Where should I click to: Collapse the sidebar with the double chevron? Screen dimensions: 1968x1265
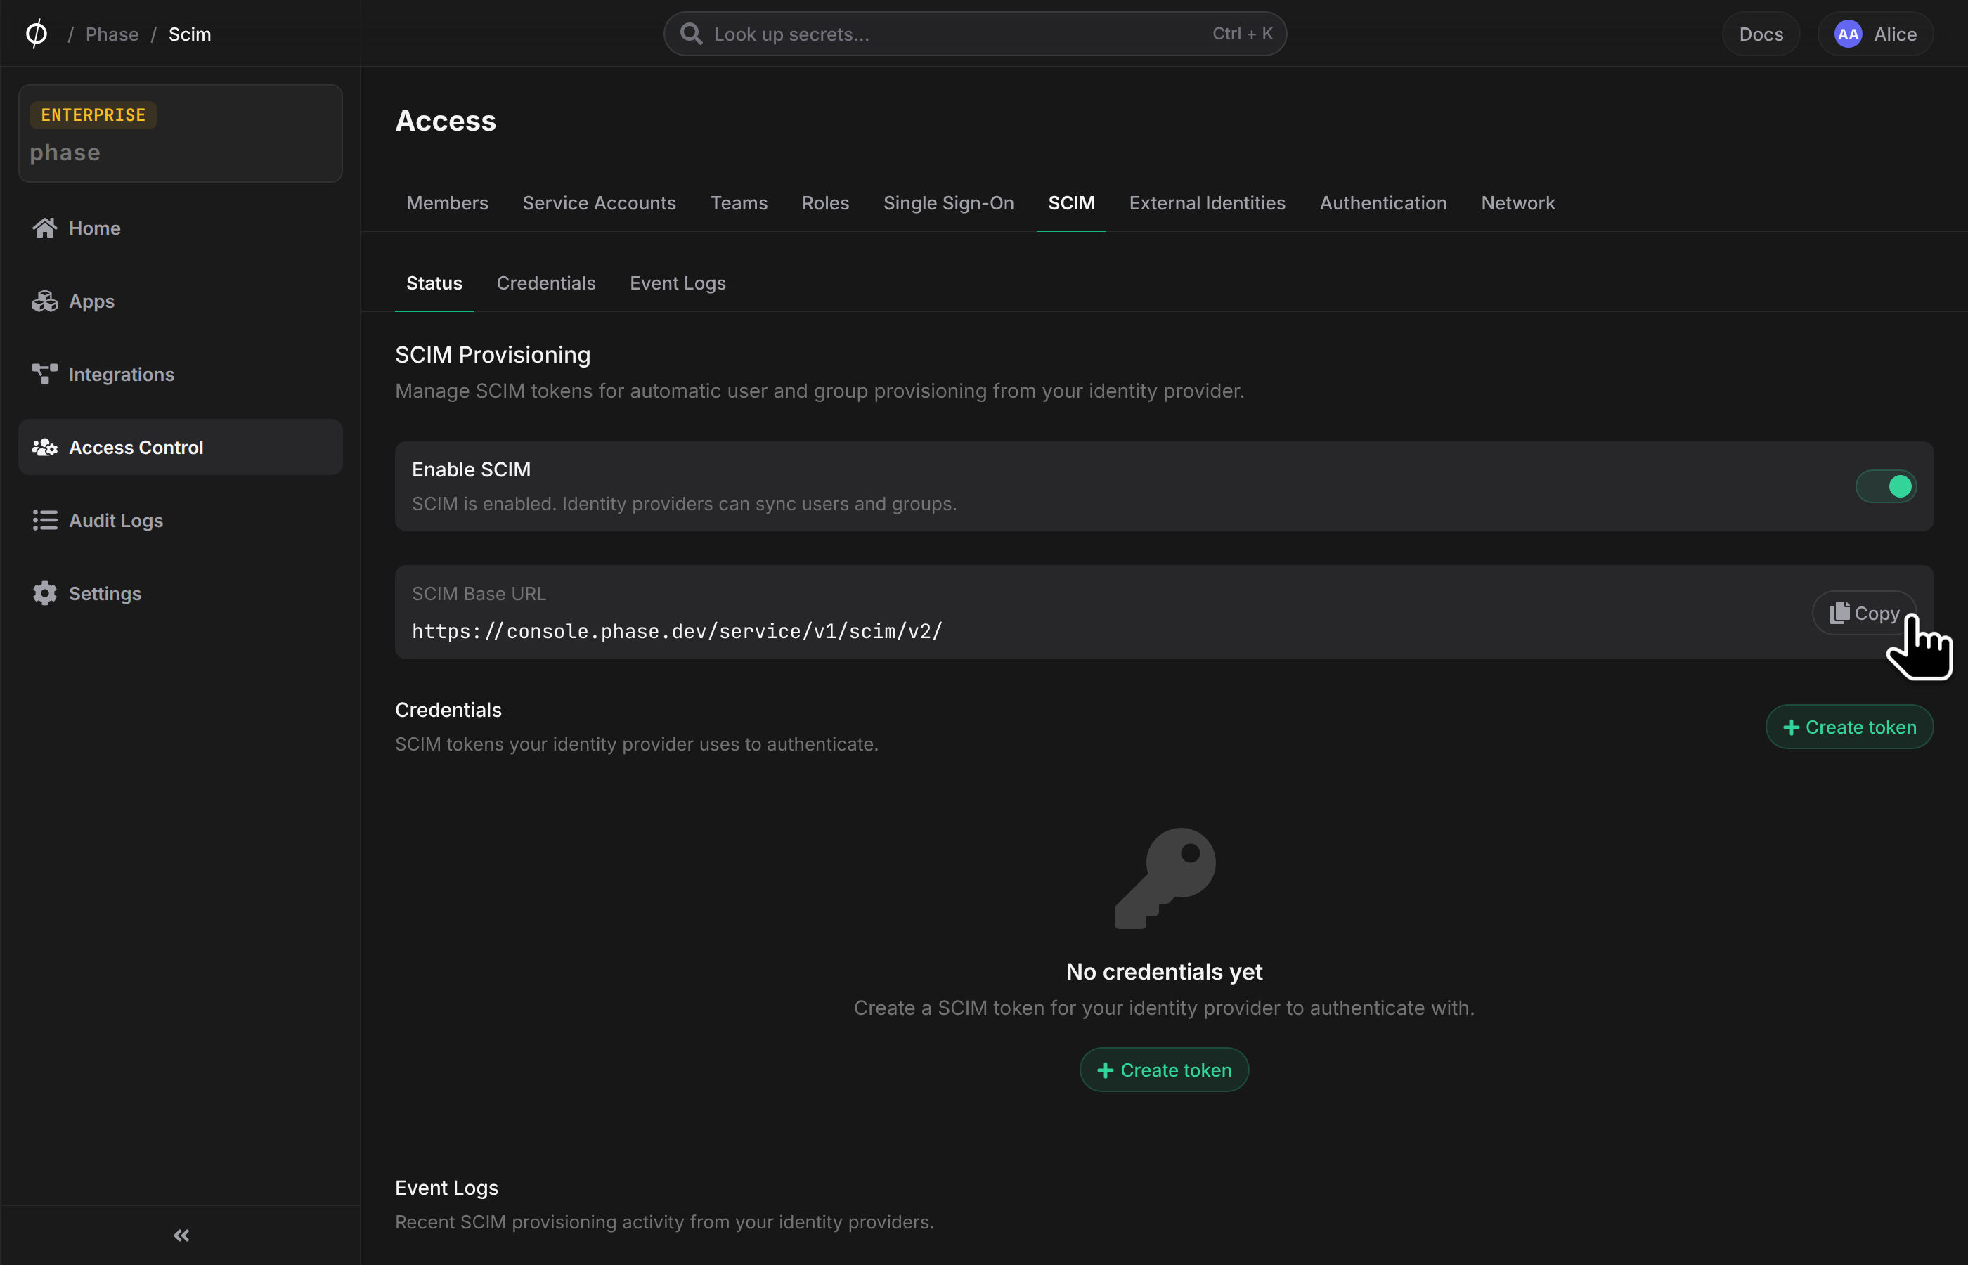181,1235
